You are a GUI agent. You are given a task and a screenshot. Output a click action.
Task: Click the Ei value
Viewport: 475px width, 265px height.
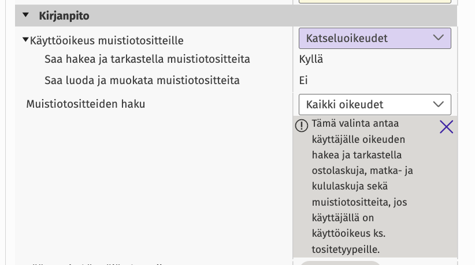pos(303,81)
